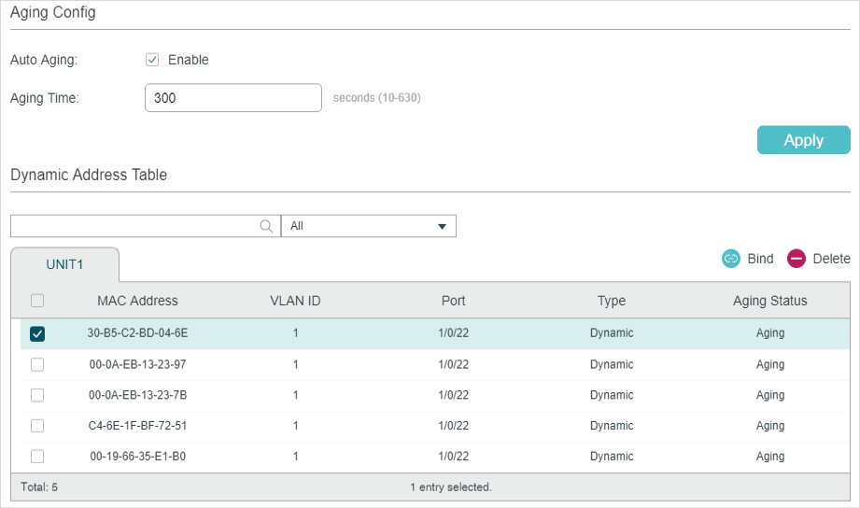Select the 00-19-66-35-E1-B0 row checkbox

(37, 457)
